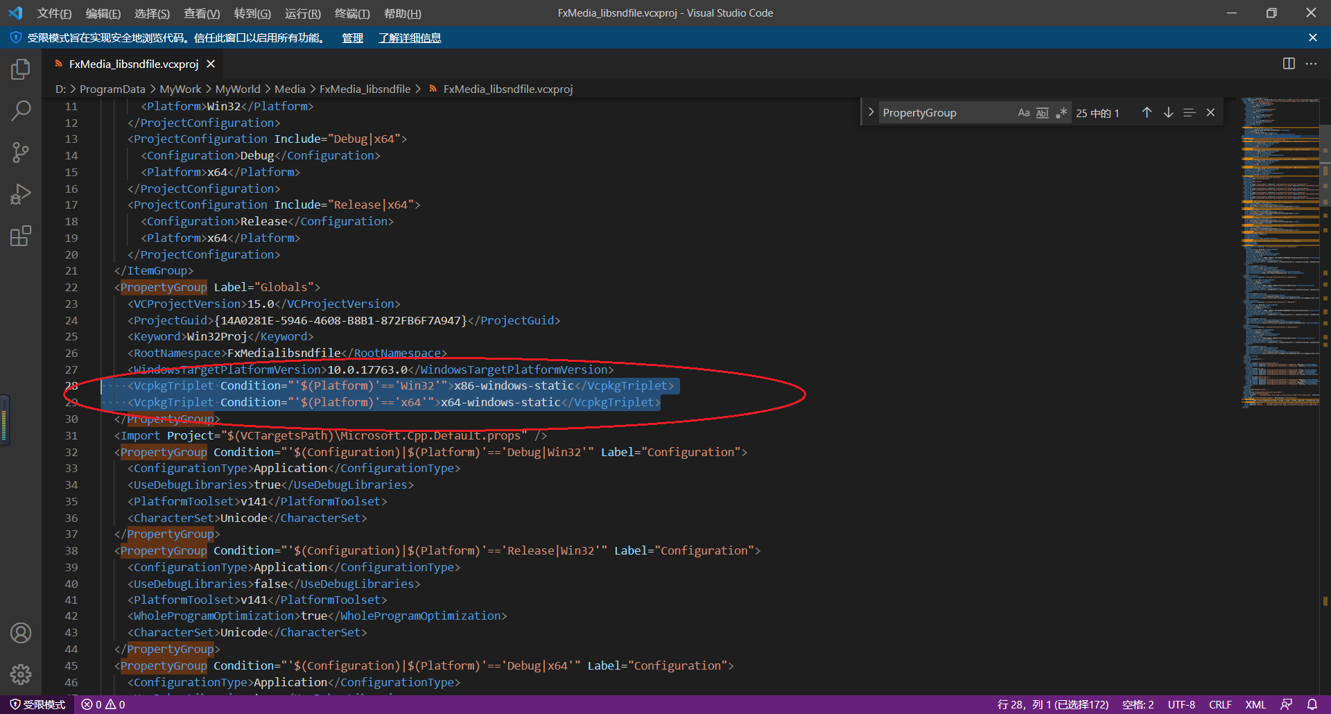The width and height of the screenshot is (1331, 714).
Task: Click 了解详细信息 link
Action: point(409,38)
